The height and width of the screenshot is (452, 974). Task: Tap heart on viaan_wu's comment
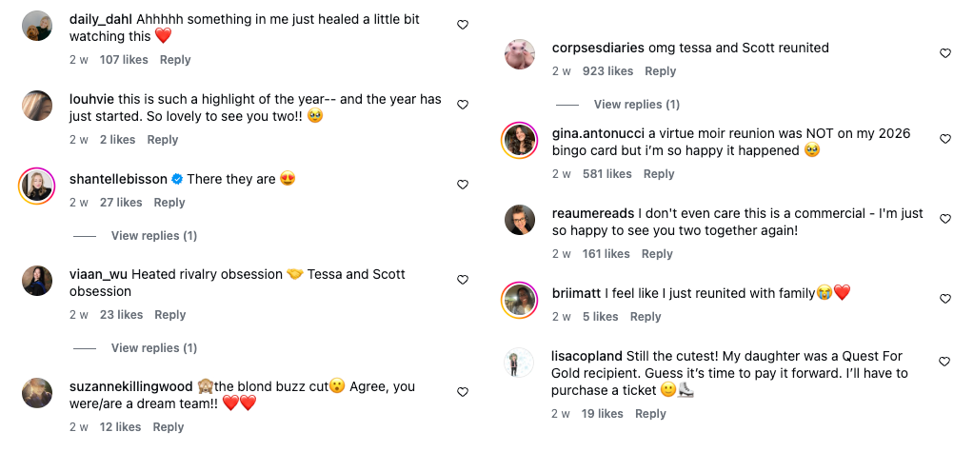(x=463, y=280)
